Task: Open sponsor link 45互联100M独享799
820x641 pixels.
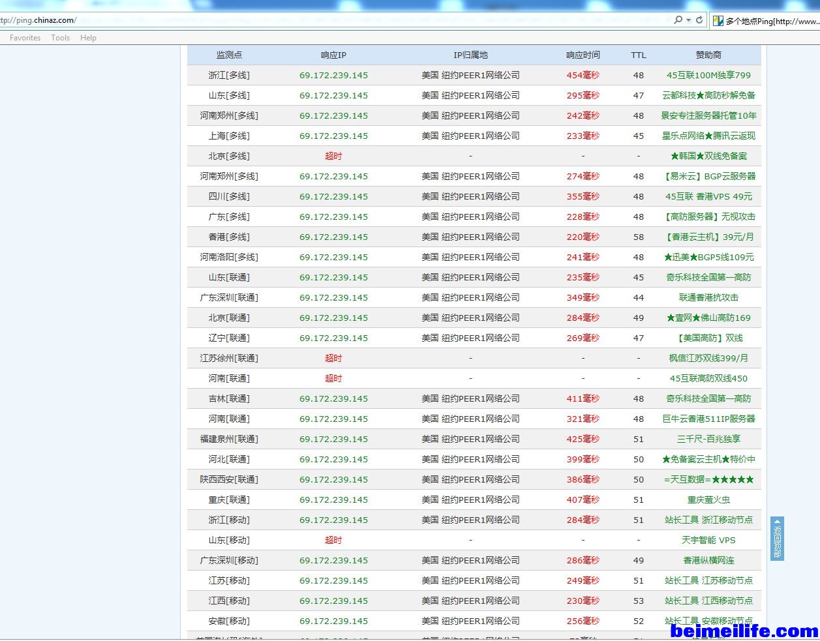Action: (x=708, y=75)
